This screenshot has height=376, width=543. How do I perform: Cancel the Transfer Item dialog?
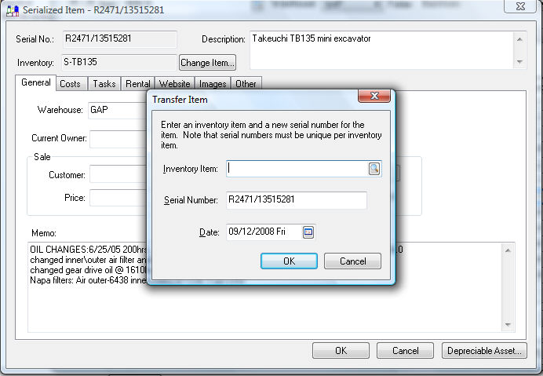pos(352,261)
